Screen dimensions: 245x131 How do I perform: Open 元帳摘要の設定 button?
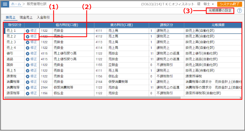click(x=220, y=11)
